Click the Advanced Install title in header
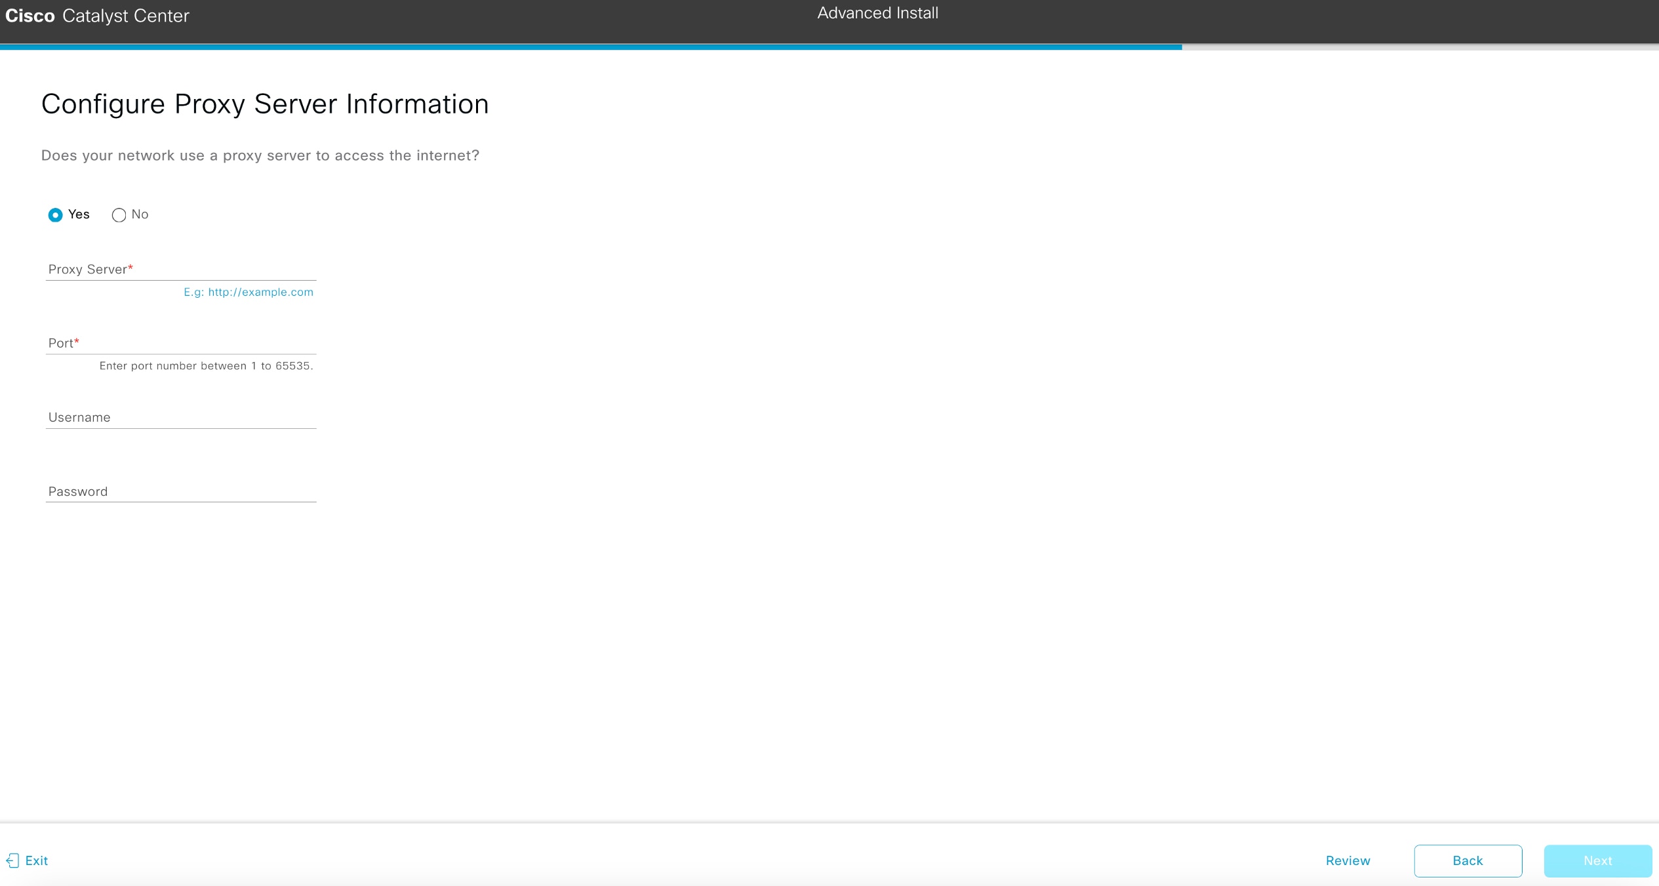1659x886 pixels. click(877, 12)
